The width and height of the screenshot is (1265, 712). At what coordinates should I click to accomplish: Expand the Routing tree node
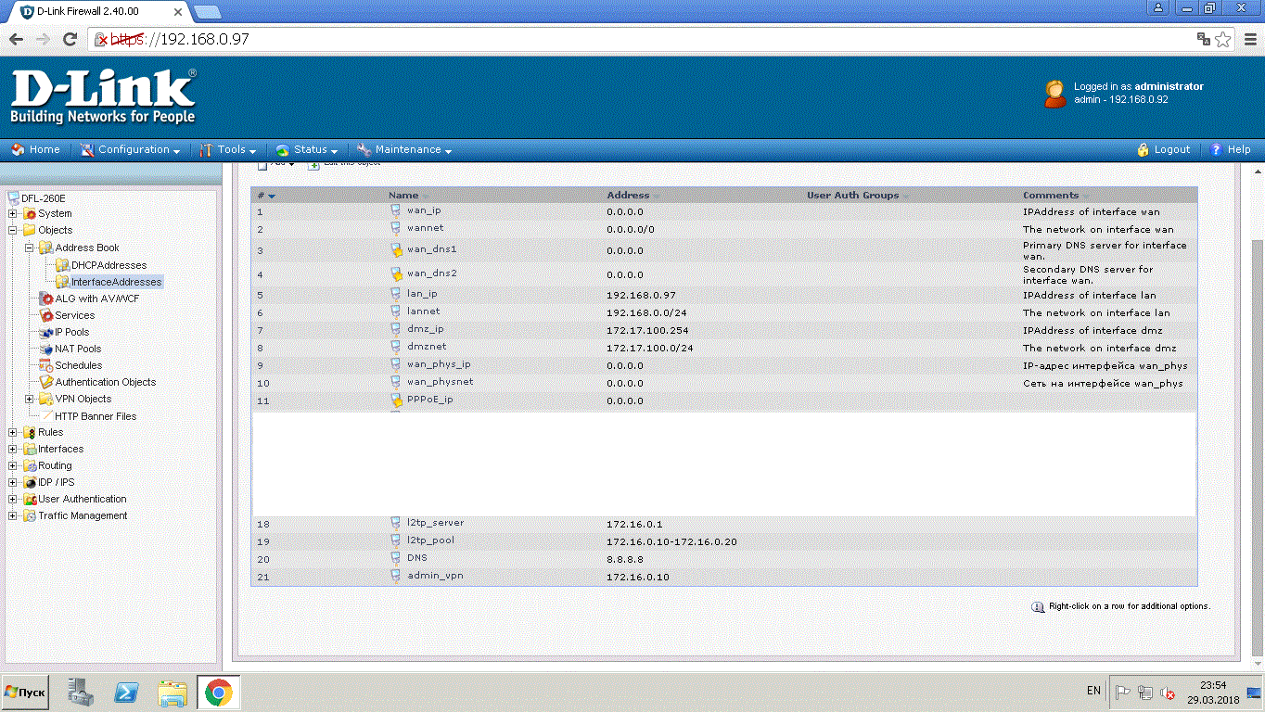click(x=13, y=465)
